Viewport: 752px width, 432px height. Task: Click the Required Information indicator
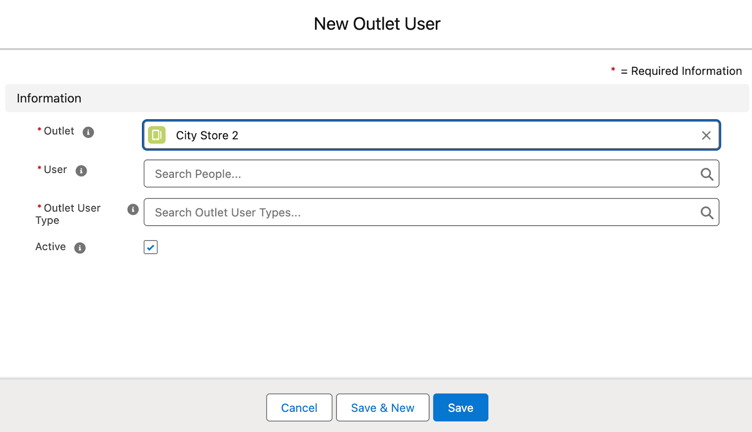coord(677,71)
